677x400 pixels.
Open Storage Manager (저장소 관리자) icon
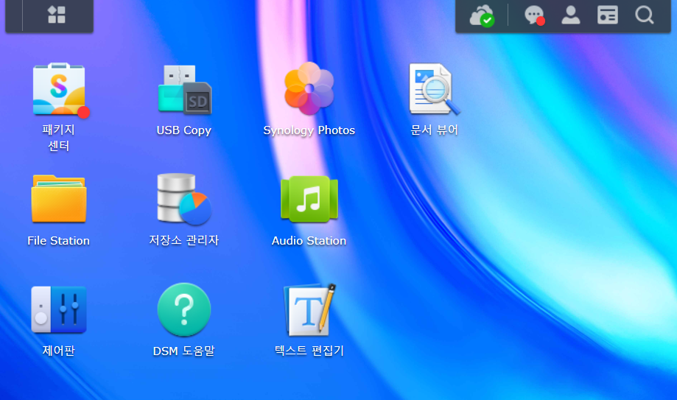(x=184, y=199)
